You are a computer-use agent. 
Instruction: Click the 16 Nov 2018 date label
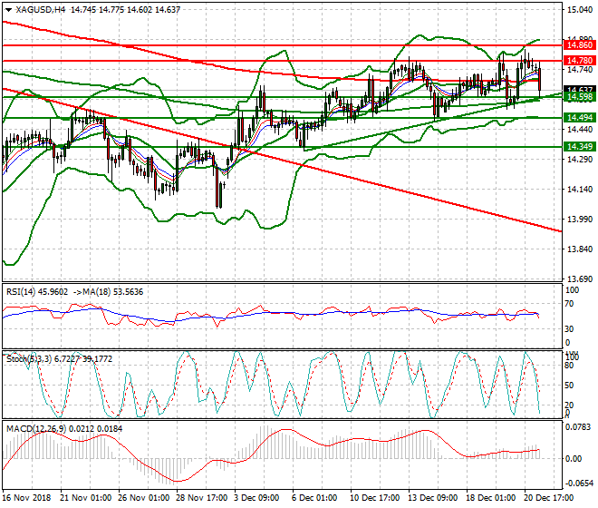26,498
